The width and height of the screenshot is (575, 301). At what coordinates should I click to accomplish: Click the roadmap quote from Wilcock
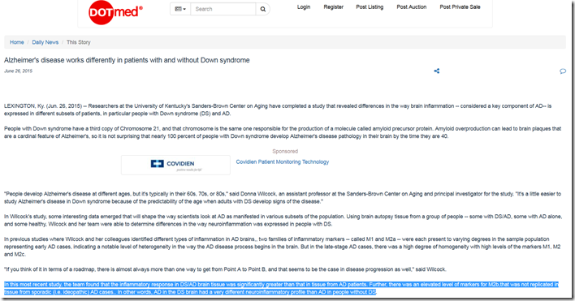pos(225,269)
